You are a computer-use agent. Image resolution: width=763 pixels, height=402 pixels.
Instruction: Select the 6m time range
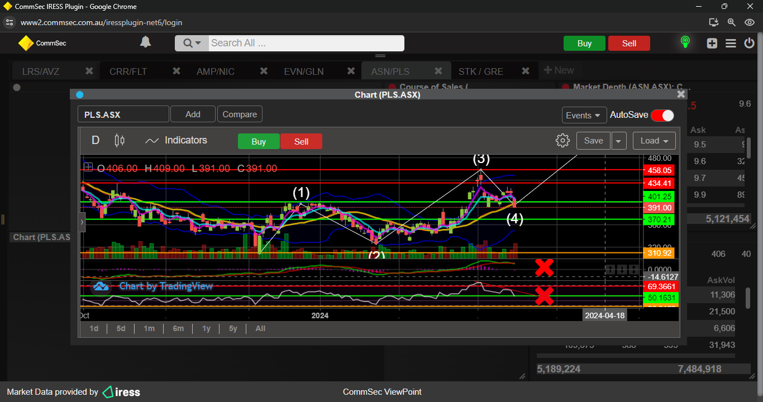coord(178,328)
